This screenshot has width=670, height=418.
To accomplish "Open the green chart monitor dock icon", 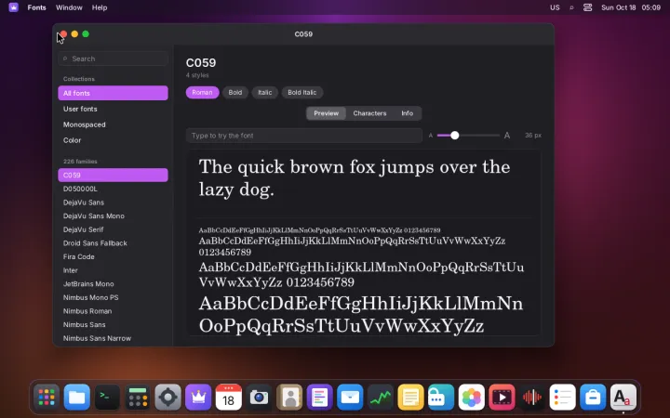I will (381, 398).
